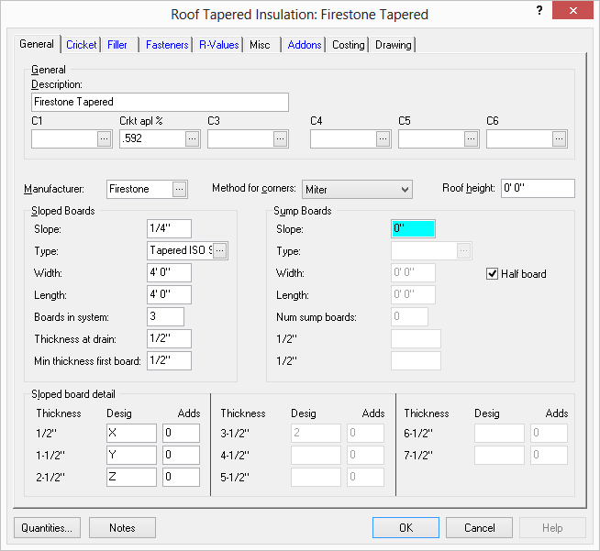Open the Fasteners tab

tap(168, 45)
